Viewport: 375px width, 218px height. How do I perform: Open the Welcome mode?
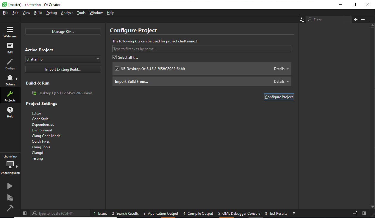(10, 32)
